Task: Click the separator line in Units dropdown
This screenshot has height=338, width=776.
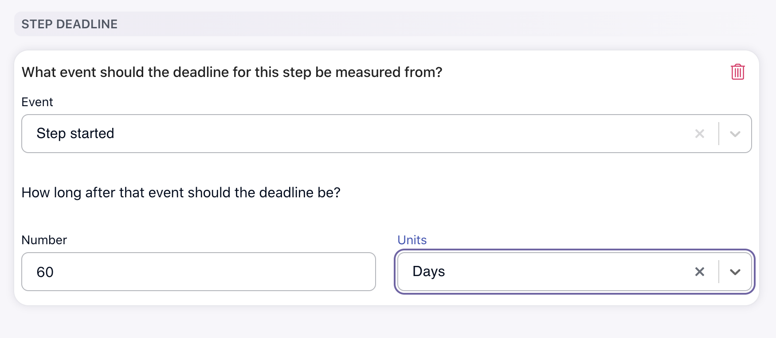Action: tap(719, 272)
